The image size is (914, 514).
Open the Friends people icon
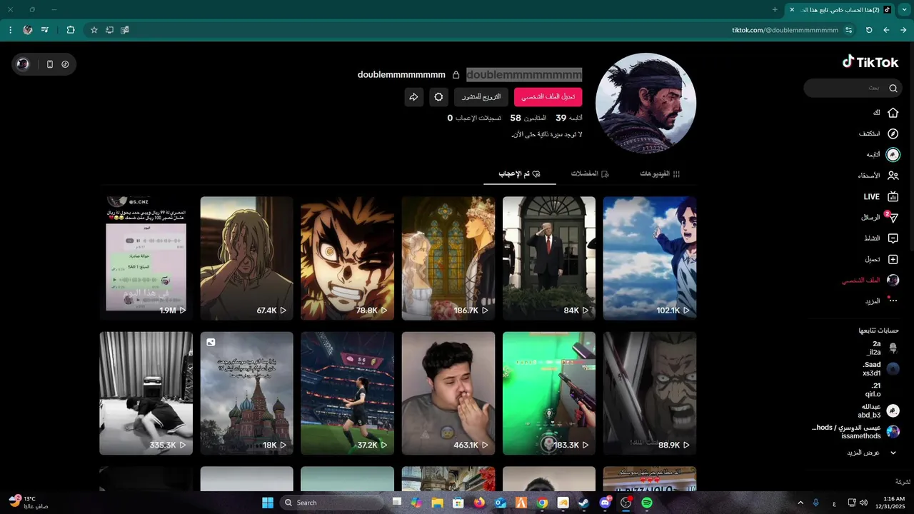893,176
